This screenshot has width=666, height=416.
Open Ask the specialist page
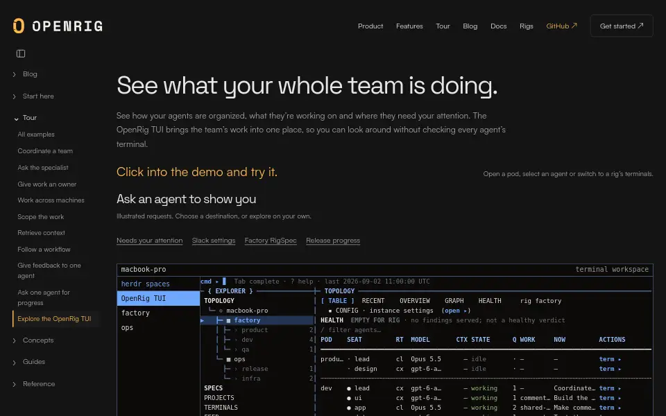click(43, 167)
